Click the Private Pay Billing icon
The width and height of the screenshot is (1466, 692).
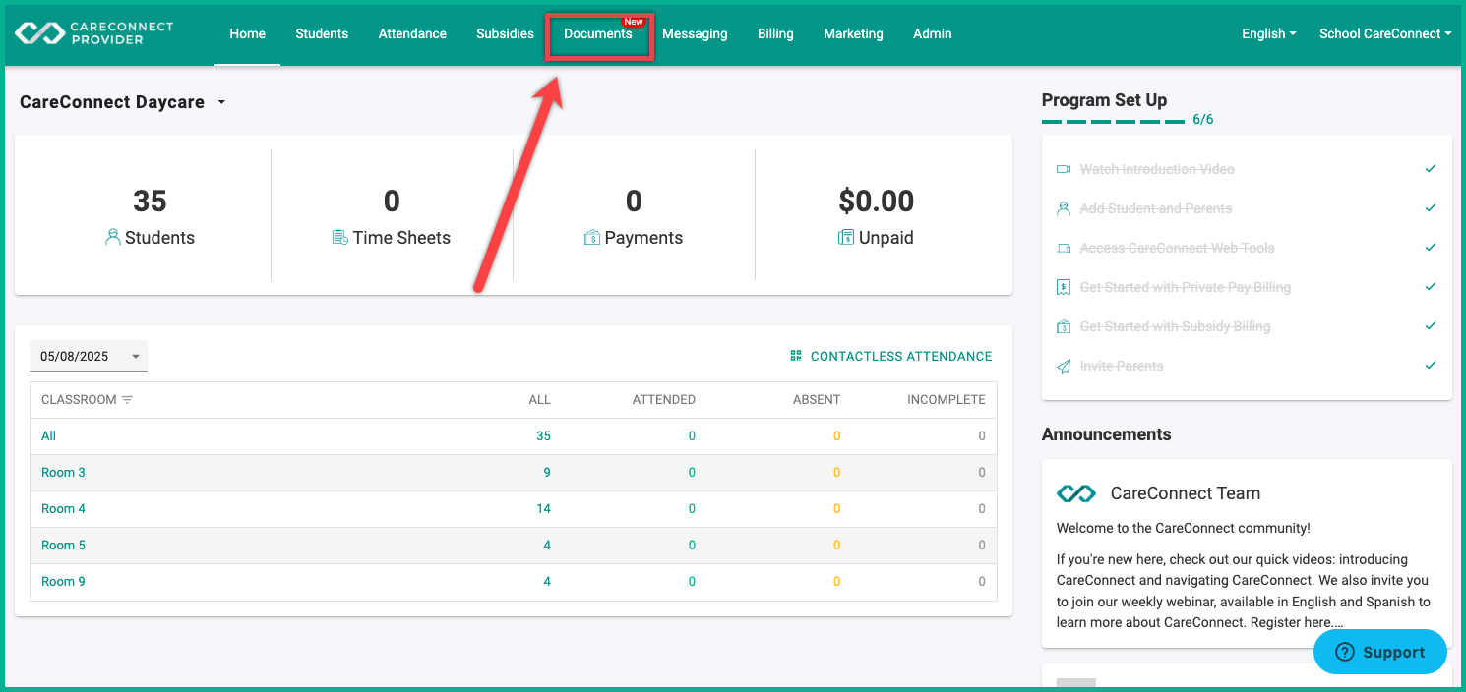click(1064, 287)
